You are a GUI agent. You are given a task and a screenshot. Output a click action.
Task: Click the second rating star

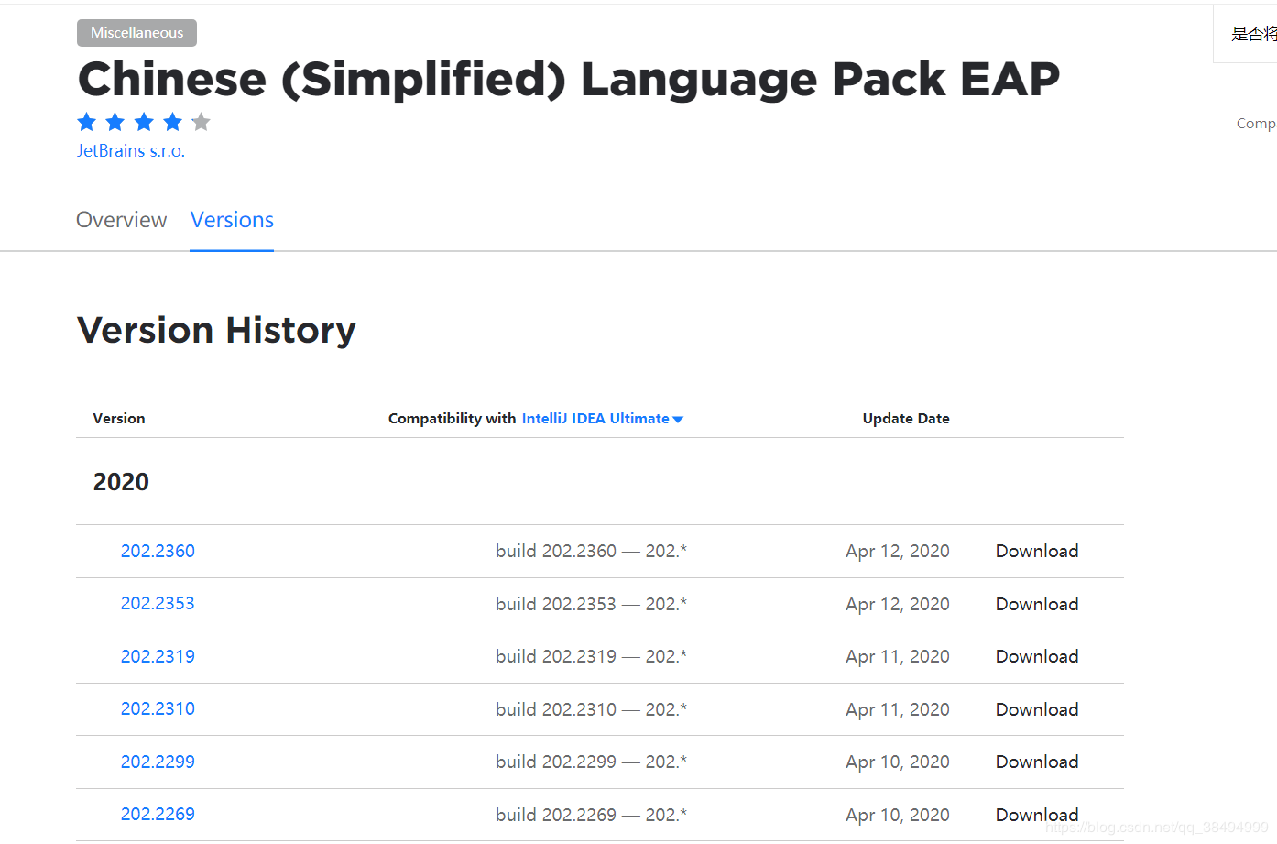pos(115,122)
